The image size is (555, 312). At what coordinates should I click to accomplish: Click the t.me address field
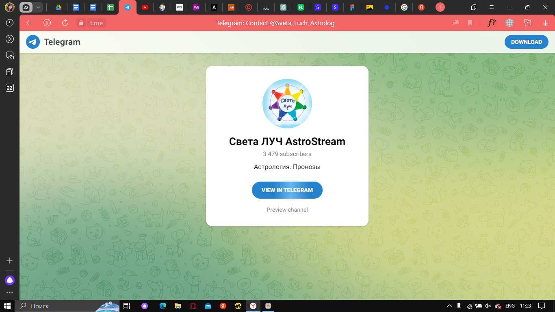point(96,23)
